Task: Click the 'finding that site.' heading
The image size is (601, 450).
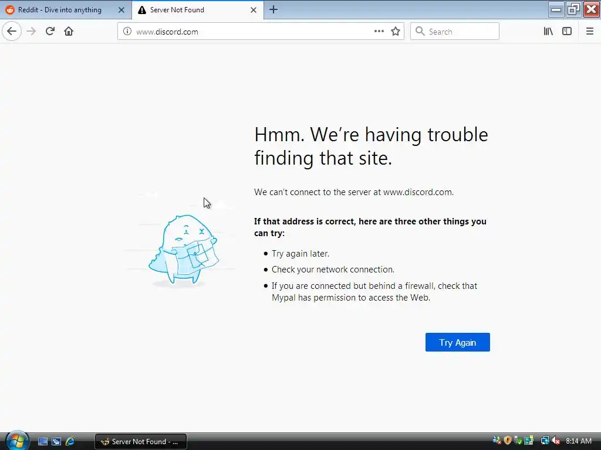Action: pyautogui.click(x=323, y=158)
